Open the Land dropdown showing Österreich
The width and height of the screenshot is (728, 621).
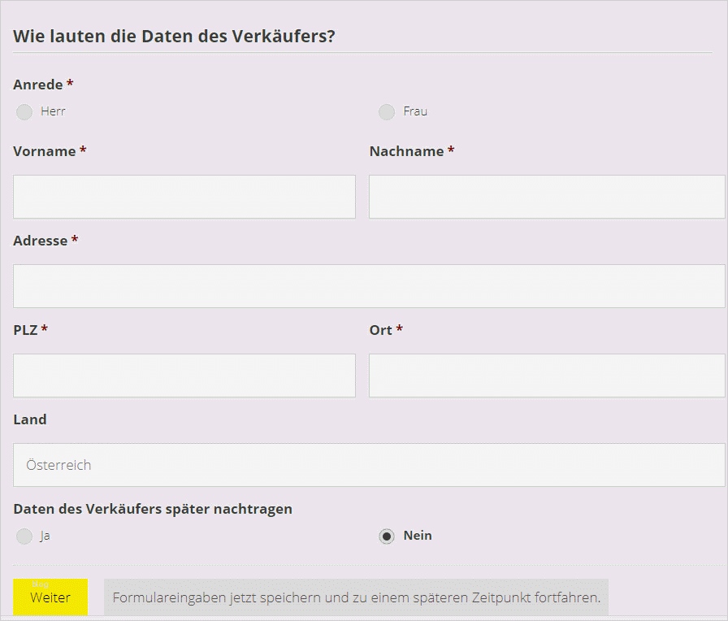click(369, 465)
